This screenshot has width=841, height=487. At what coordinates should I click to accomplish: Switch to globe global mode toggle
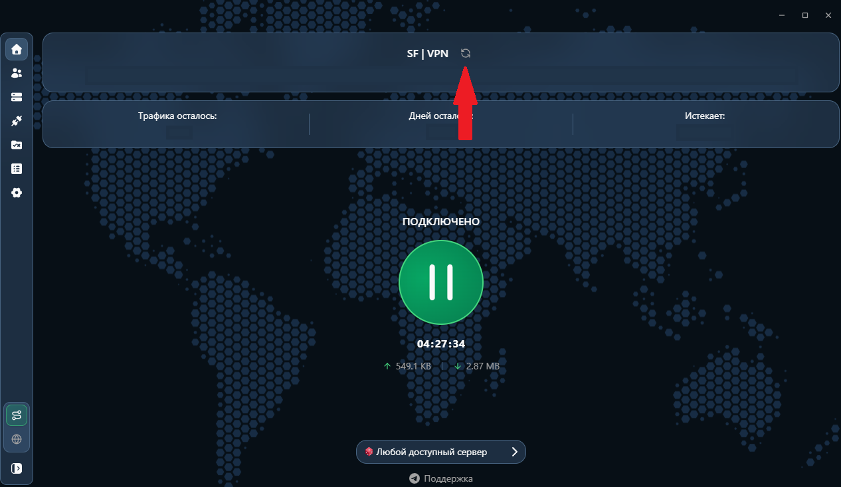pyautogui.click(x=17, y=439)
